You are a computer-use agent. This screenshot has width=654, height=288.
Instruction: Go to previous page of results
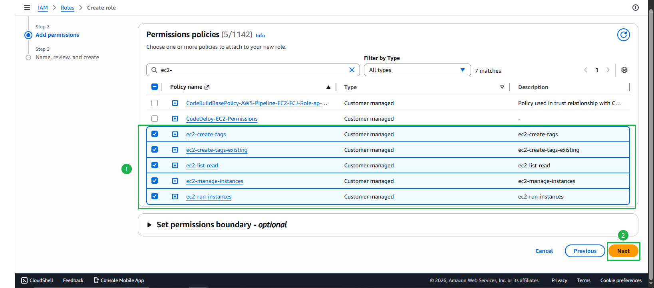pos(586,70)
